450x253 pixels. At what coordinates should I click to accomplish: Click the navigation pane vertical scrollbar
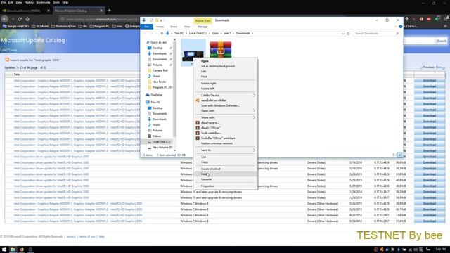tap(174, 89)
